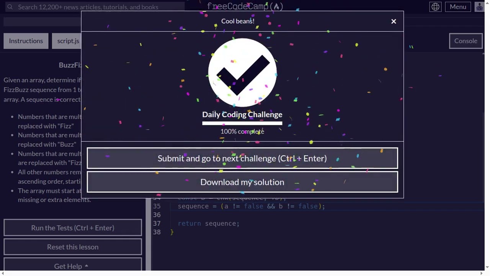Open the language globe icon
Screen dimensions: 490x276
tap(435, 7)
